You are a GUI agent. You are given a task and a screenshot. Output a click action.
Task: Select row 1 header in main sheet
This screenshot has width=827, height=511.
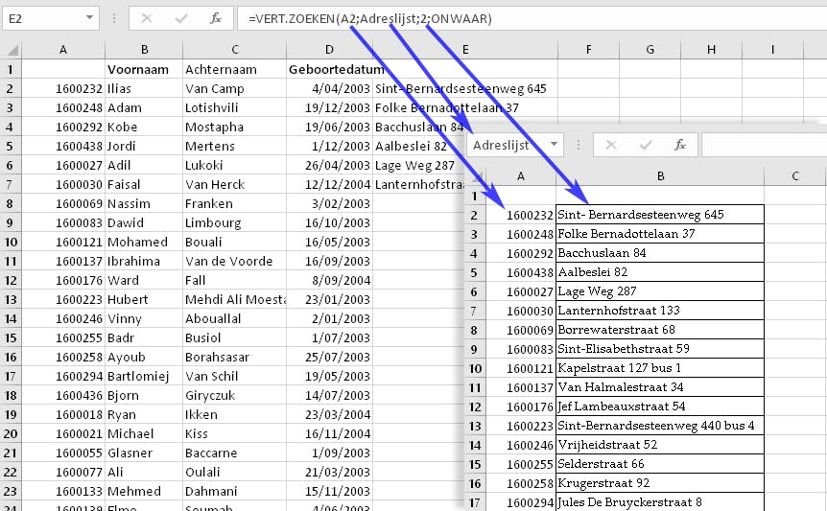coord(11,69)
